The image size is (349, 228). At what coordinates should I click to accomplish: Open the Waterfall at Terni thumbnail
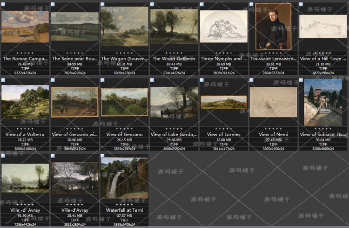pyautogui.click(x=124, y=178)
